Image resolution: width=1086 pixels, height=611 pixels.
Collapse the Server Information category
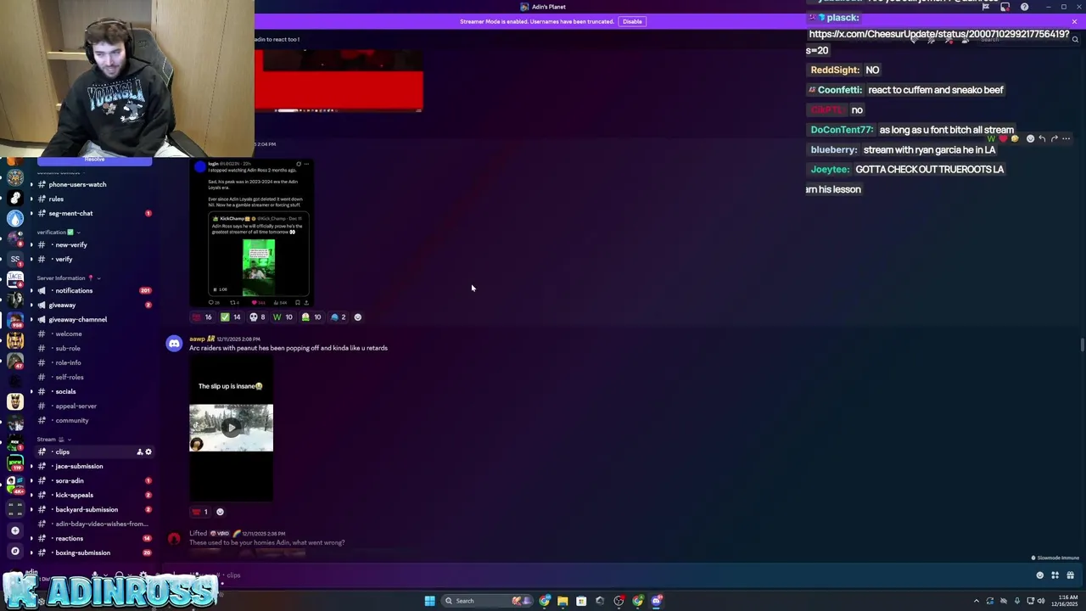[x=68, y=277]
